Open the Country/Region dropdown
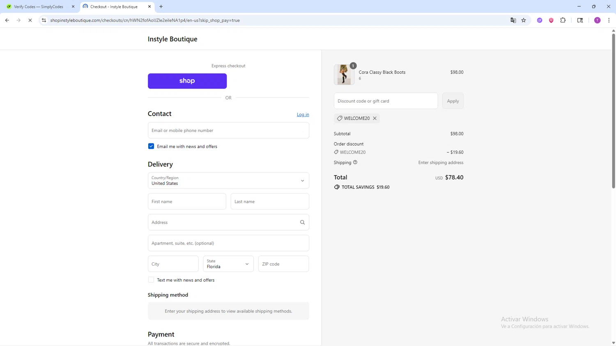 tap(228, 180)
